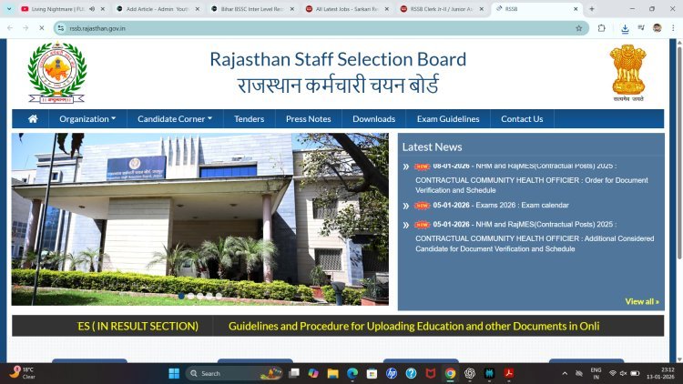Open Chrome downloads icon
Viewport: 683px width, 384px height.
625,29
